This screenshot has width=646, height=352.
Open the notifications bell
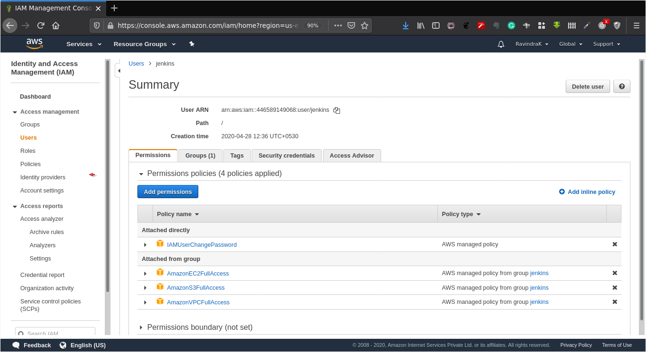[501, 44]
